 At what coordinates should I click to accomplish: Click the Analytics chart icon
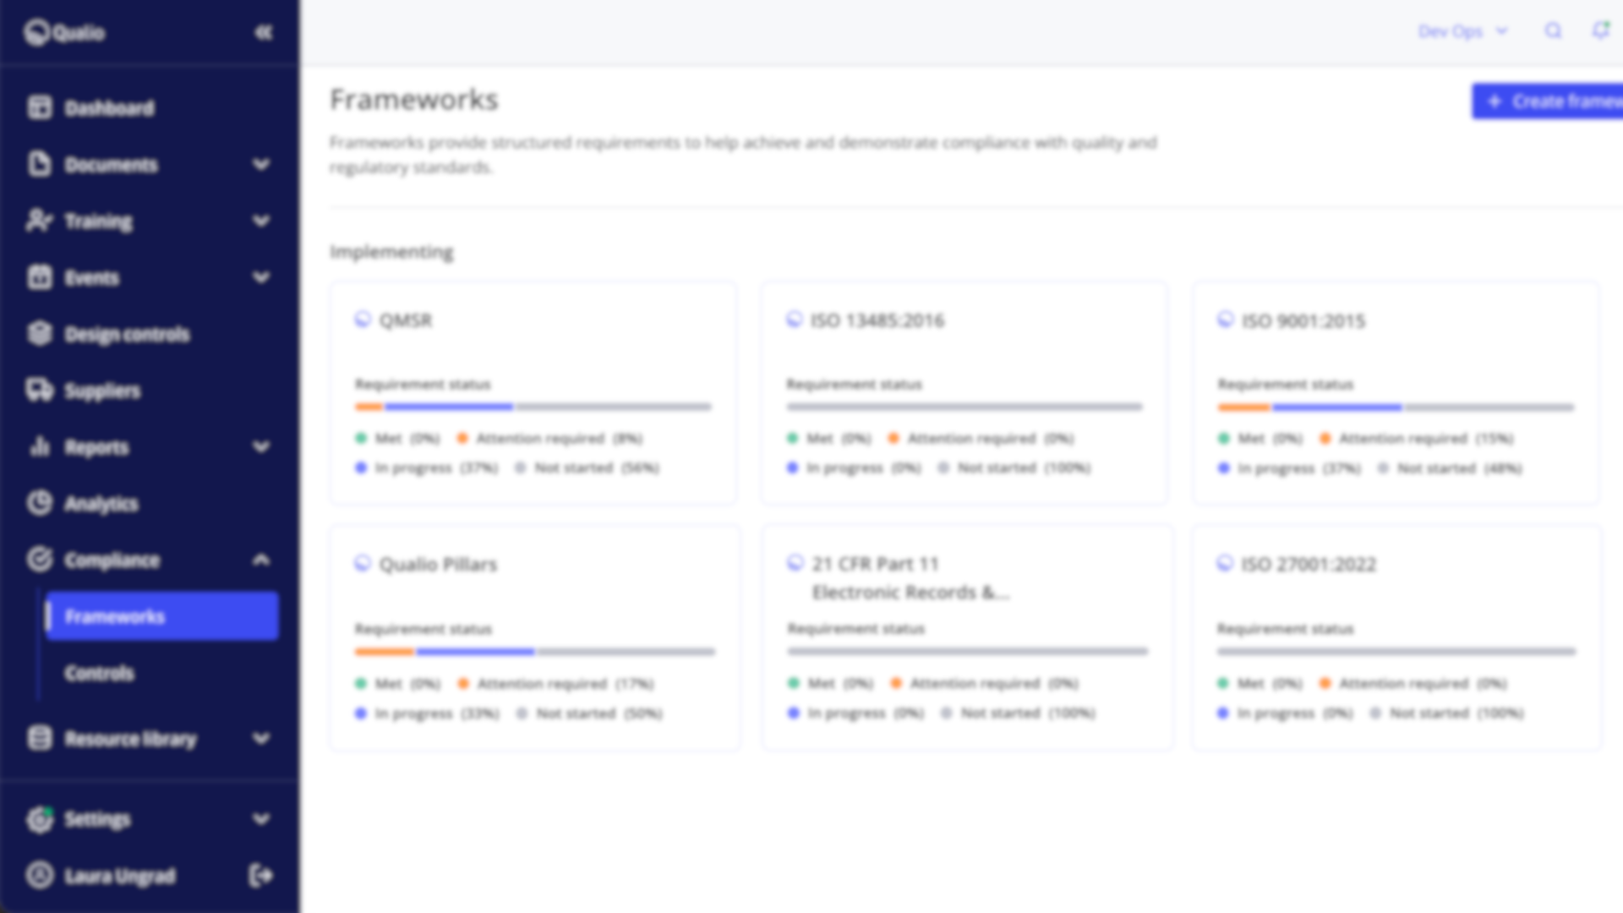click(39, 503)
